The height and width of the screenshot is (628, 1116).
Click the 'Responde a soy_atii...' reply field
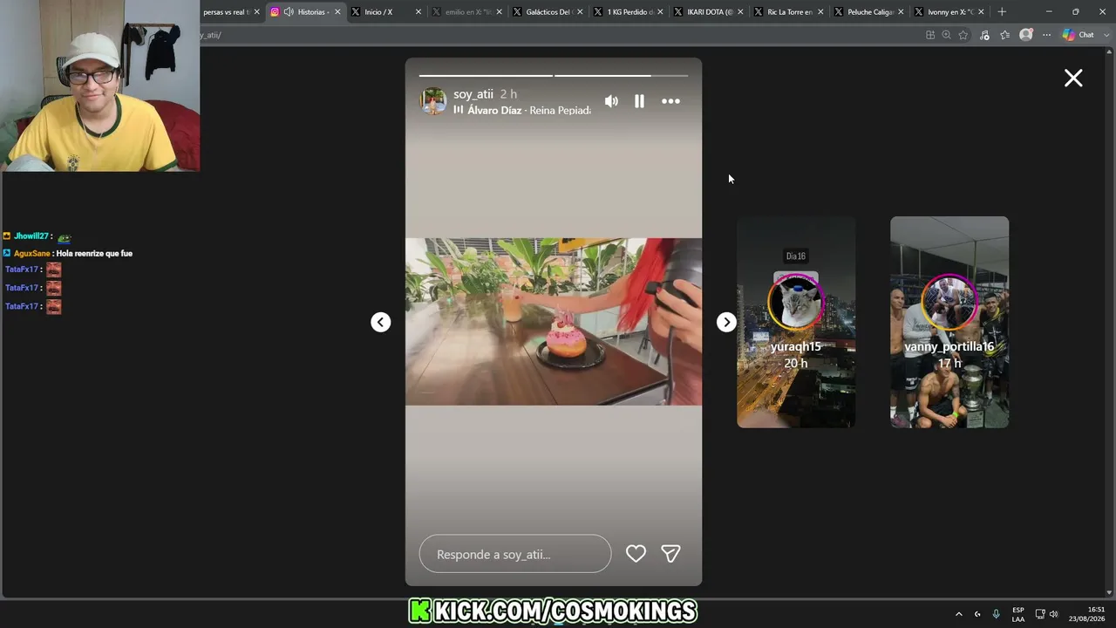pyautogui.click(x=515, y=554)
